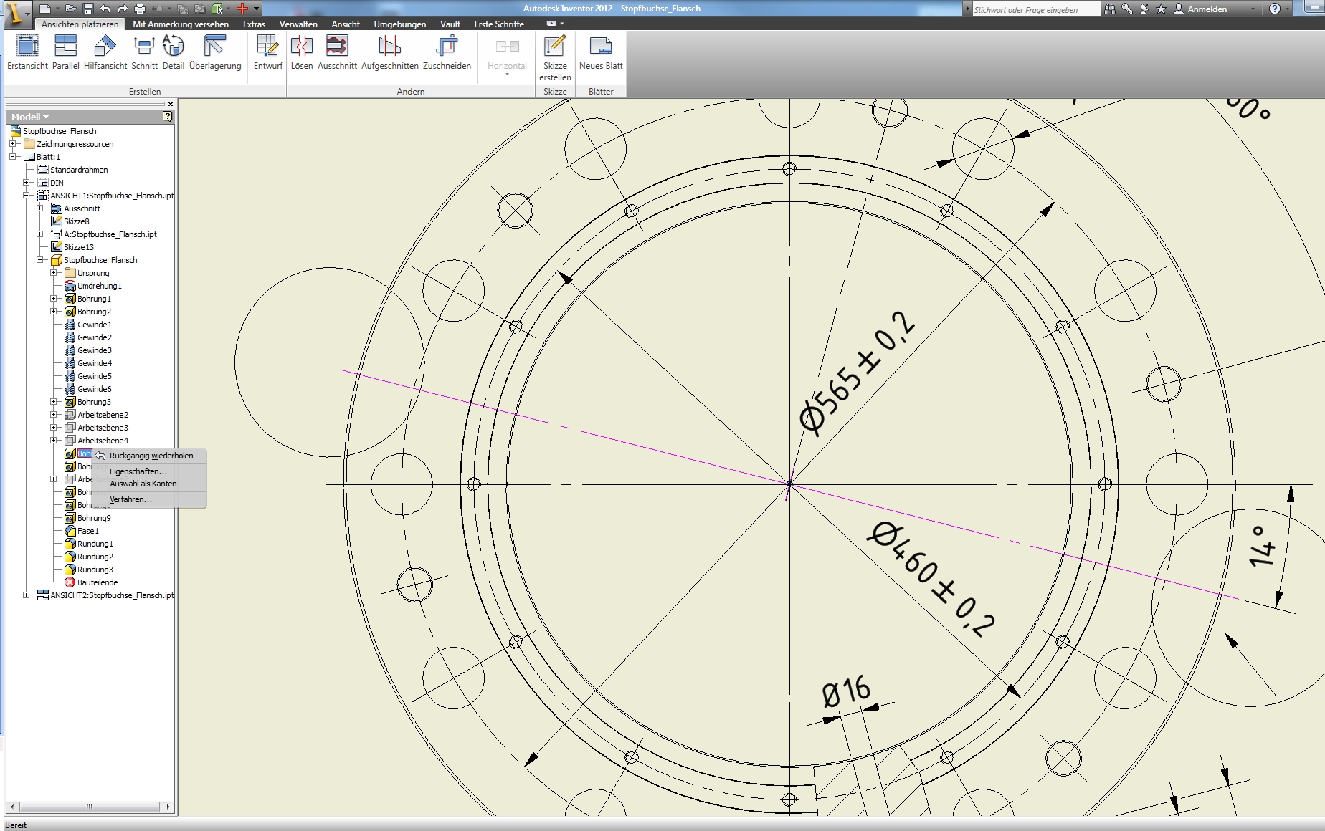Click the Undo arrow icon
This screenshot has height=831, width=1325.
point(105,9)
